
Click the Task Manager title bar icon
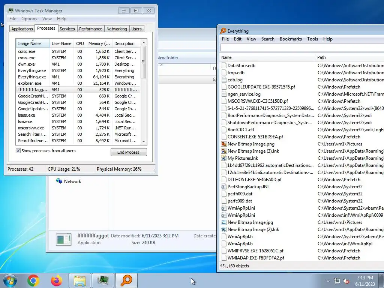tap(10, 10)
